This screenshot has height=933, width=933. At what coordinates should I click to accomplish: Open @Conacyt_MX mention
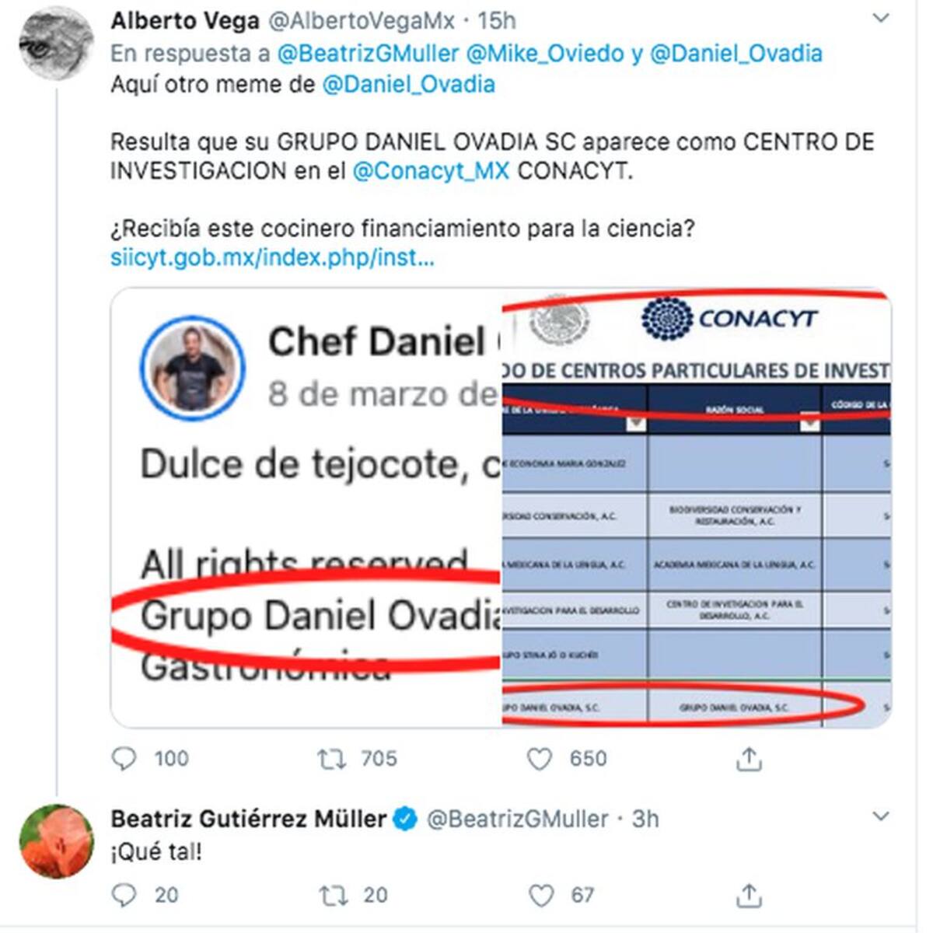tap(431, 170)
